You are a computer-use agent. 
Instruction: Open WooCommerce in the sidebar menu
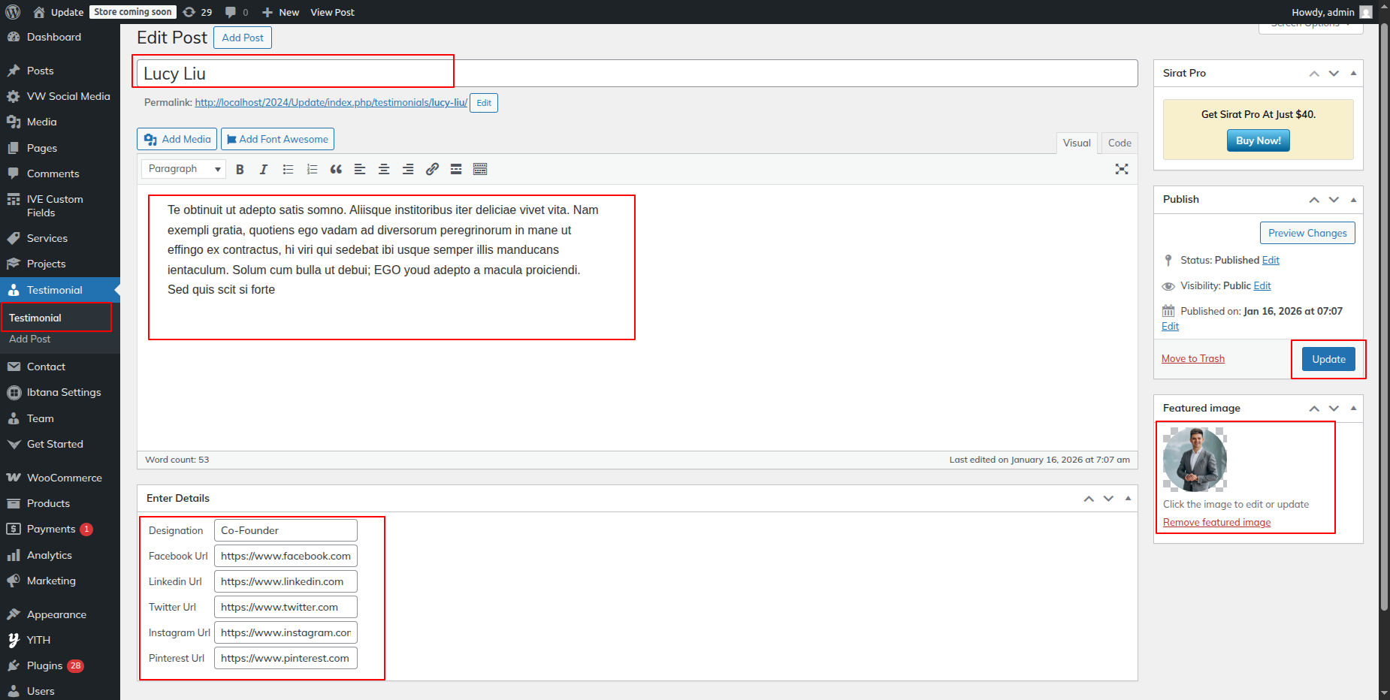pos(64,478)
